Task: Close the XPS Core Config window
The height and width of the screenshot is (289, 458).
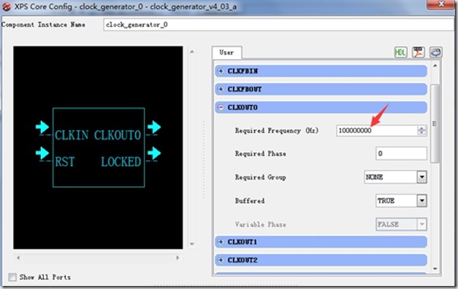Action: pos(441,4)
